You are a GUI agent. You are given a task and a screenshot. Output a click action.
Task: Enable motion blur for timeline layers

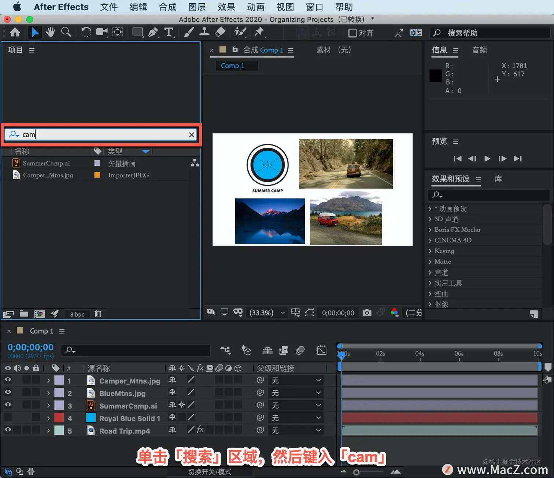300,350
